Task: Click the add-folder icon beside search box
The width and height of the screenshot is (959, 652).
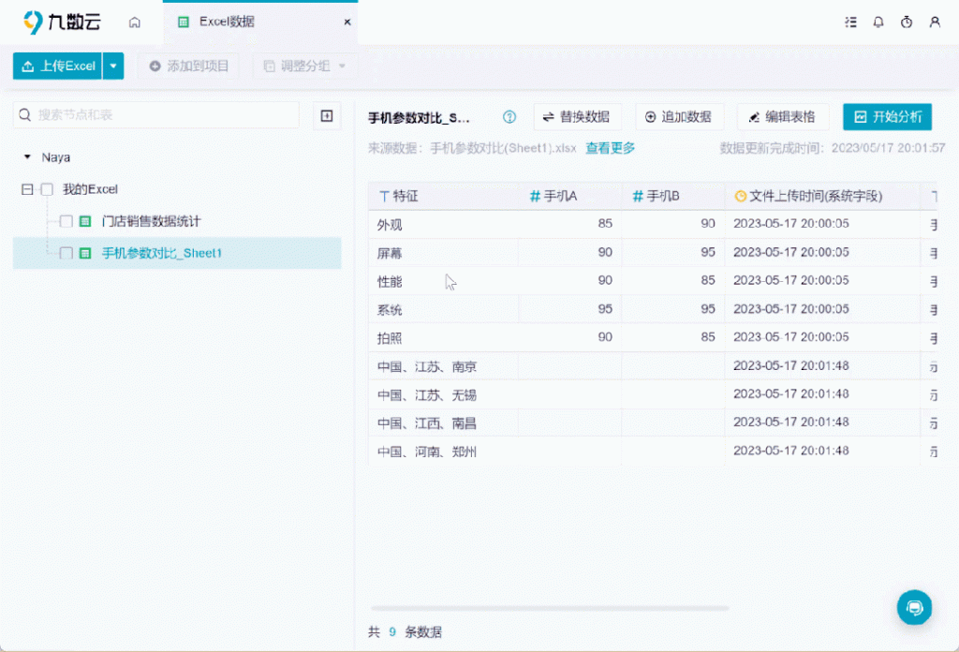Action: click(x=326, y=115)
